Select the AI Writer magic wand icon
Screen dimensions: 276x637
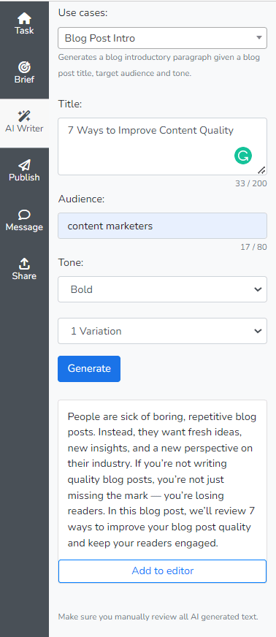[24, 116]
